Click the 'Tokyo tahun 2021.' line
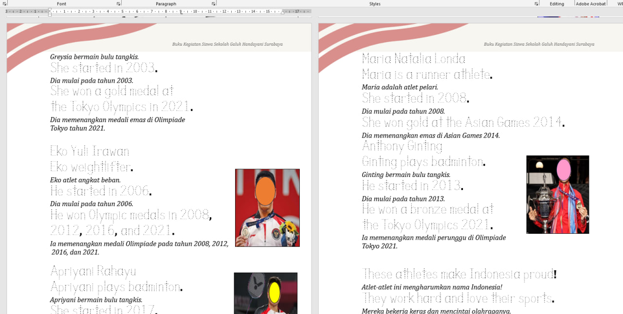The width and height of the screenshot is (623, 314). (77, 128)
